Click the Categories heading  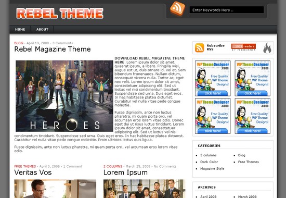[209, 146]
